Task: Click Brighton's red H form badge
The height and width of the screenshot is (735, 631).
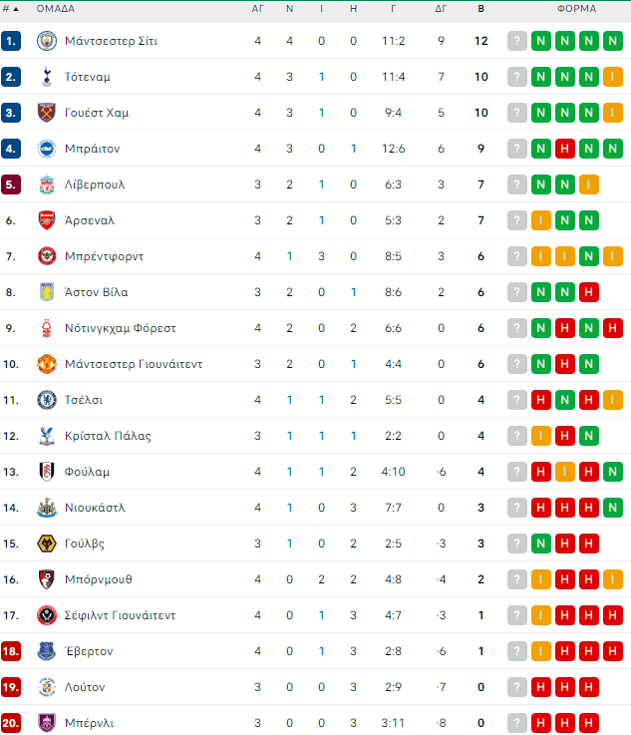Action: pos(565,149)
